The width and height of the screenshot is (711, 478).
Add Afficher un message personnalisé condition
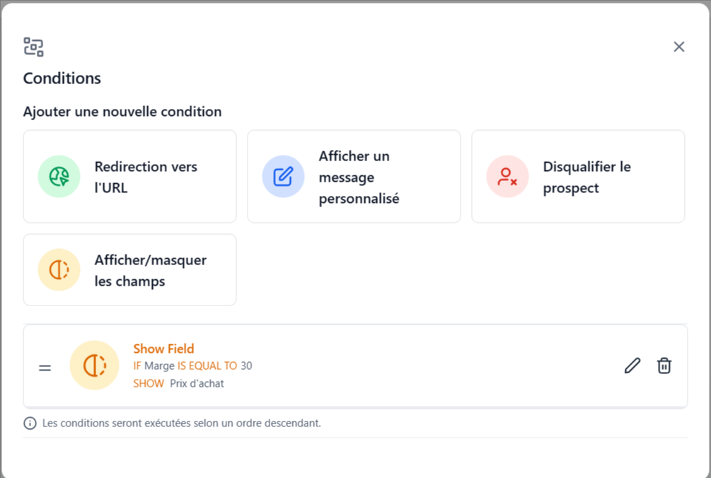[354, 177]
